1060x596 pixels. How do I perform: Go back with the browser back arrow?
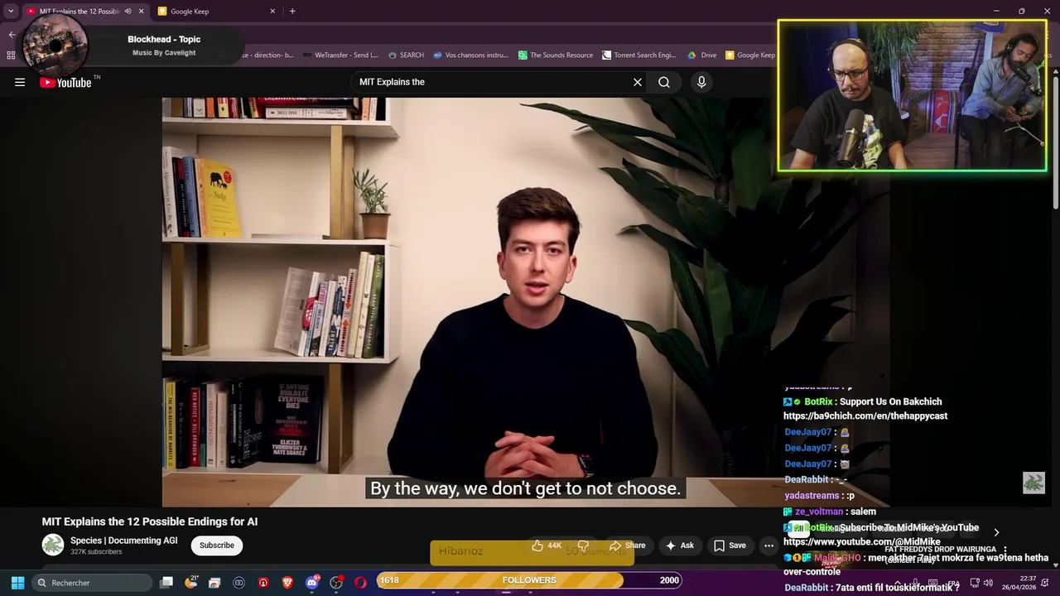[12, 34]
